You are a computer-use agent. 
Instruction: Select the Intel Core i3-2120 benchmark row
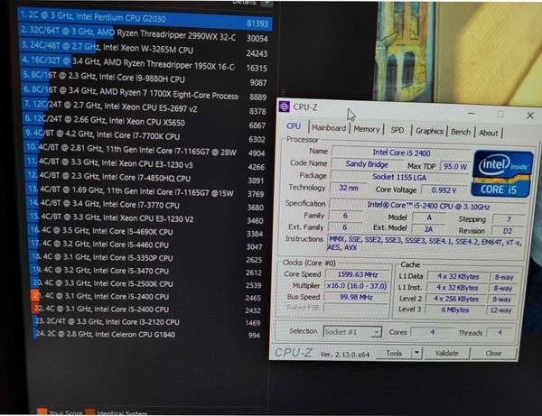146,322
